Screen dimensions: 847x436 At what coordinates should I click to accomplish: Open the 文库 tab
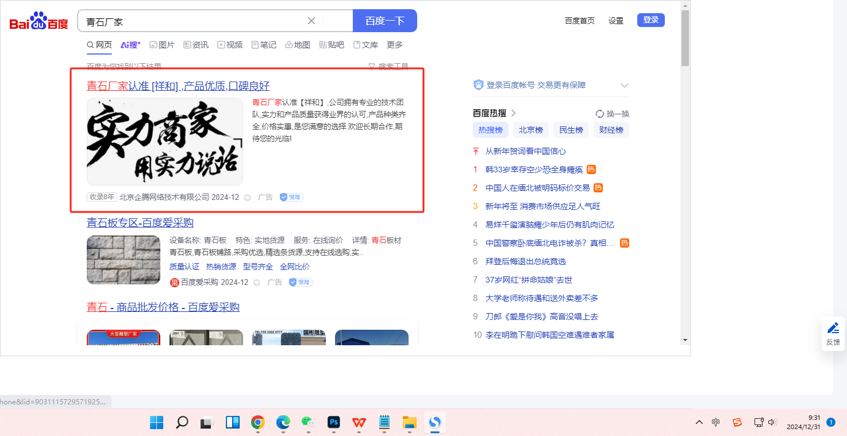coord(365,45)
